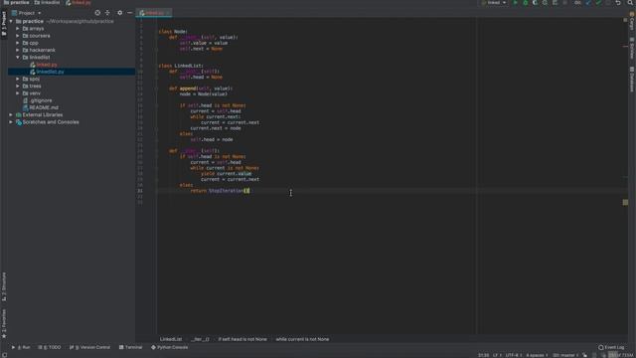Click the yellow warning marker in editor scrollbar

[625, 202]
